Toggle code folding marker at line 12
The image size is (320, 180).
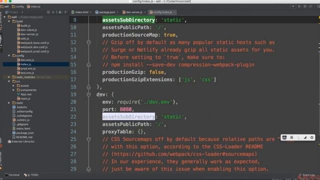[x=88, y=42]
